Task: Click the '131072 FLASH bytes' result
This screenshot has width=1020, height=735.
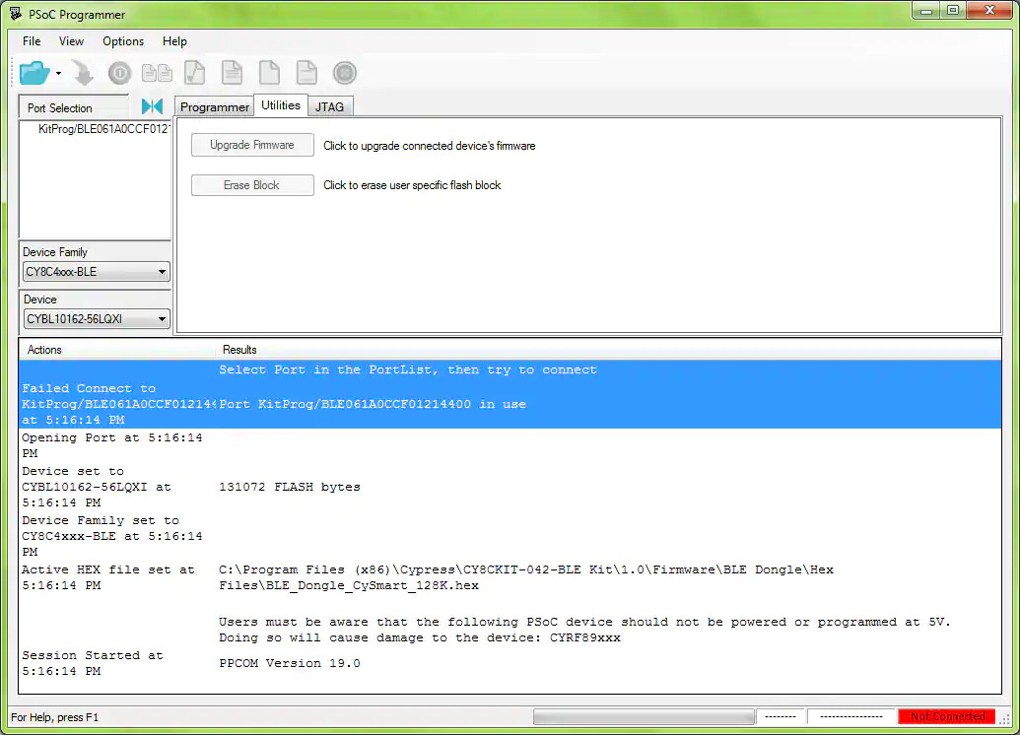Action: tap(290, 487)
